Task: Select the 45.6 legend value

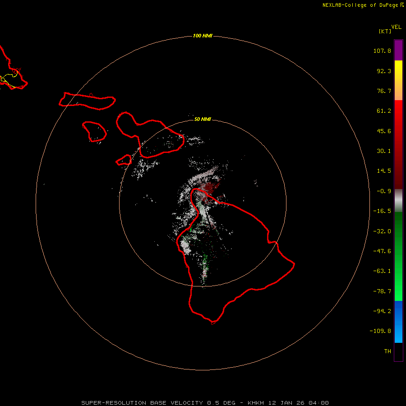Action: tap(384, 131)
